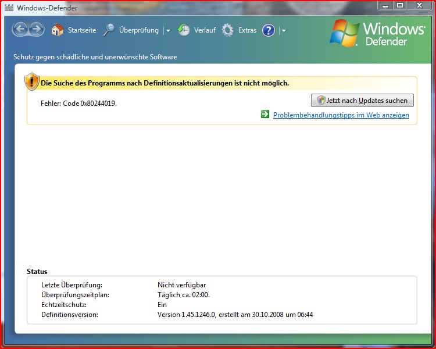Open the Extras tools label
The width and height of the screenshot is (436, 349).
pyautogui.click(x=247, y=30)
